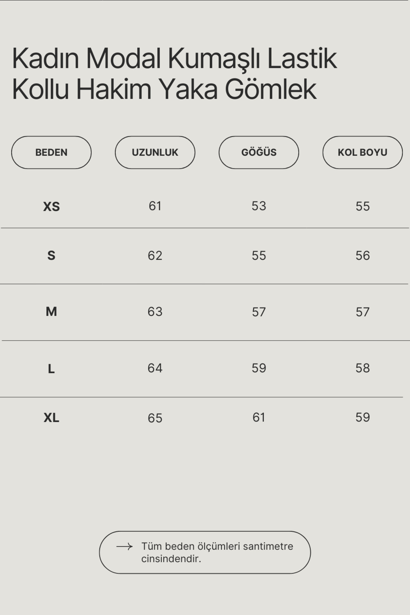Choose the M size row label
Image resolution: width=410 pixels, height=615 pixels.
(51, 312)
